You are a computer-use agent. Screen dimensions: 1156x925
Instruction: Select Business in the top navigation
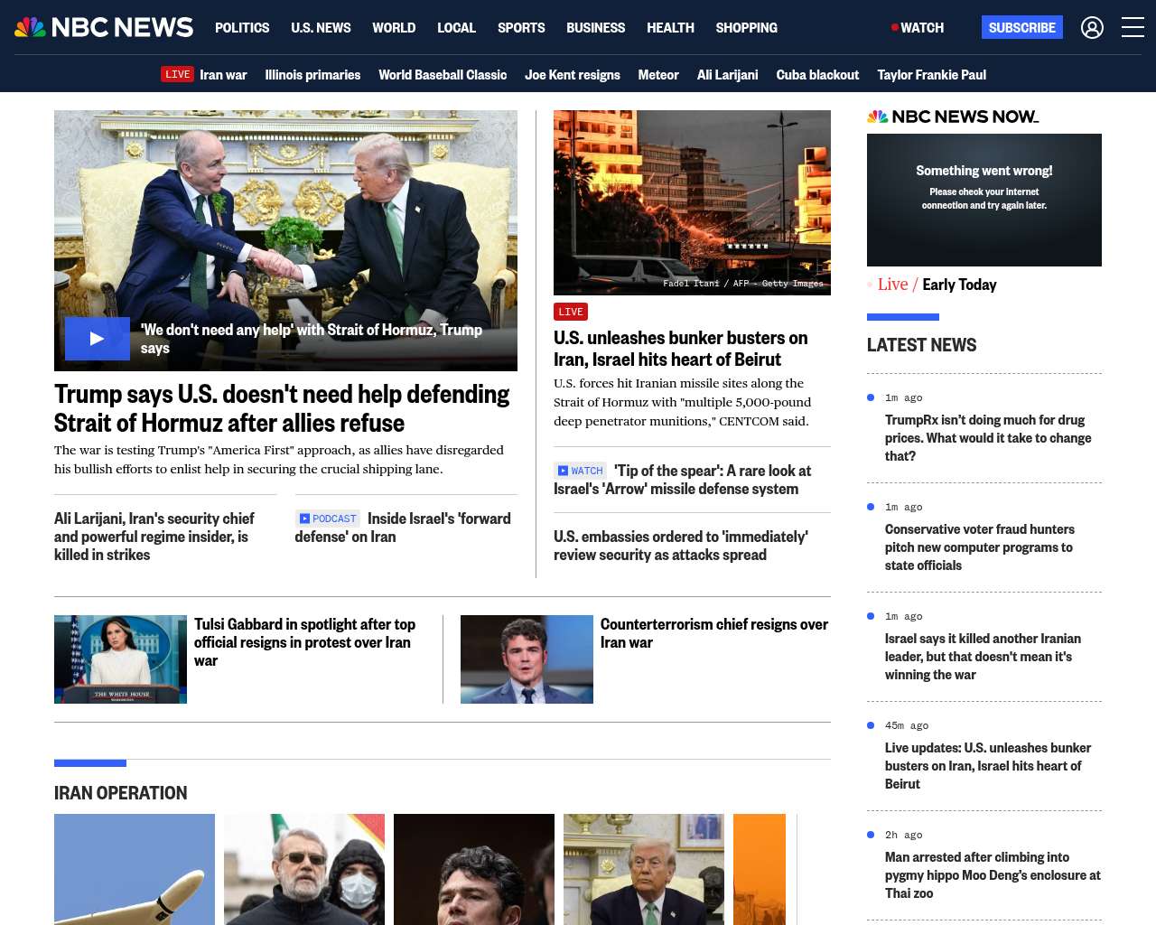(595, 28)
